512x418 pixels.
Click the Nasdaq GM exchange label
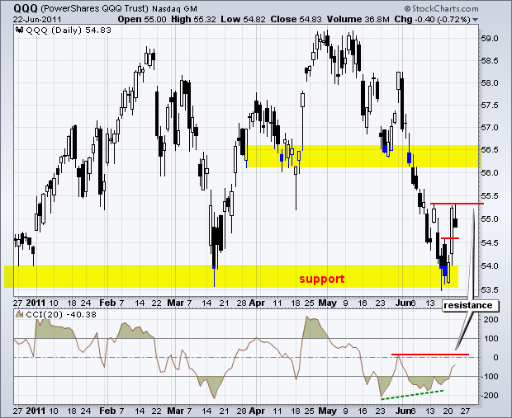coord(175,9)
